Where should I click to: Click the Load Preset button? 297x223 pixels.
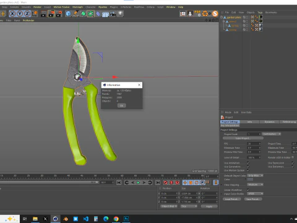(x=232, y=199)
